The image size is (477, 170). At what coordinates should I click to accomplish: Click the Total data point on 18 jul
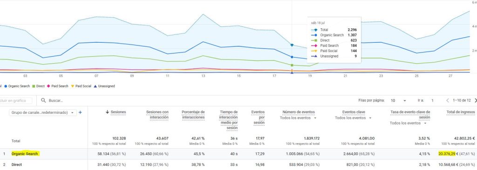(x=292, y=45)
